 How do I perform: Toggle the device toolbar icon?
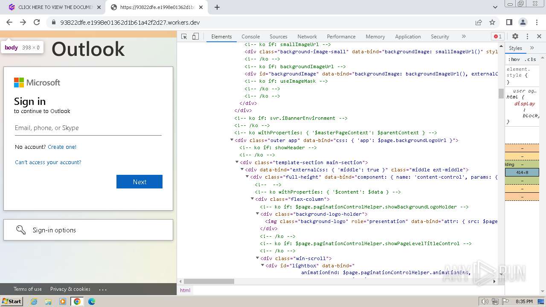pyautogui.click(x=195, y=37)
